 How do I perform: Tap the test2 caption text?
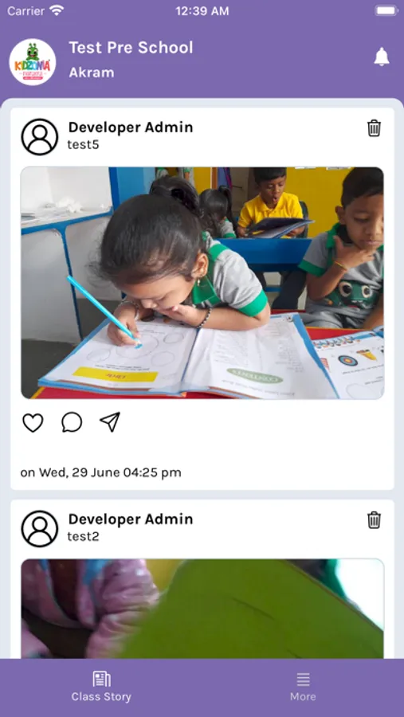point(84,536)
